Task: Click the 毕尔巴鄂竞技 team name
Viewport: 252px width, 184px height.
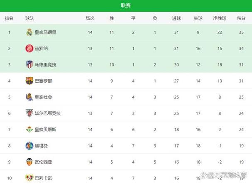Action: click(48, 113)
